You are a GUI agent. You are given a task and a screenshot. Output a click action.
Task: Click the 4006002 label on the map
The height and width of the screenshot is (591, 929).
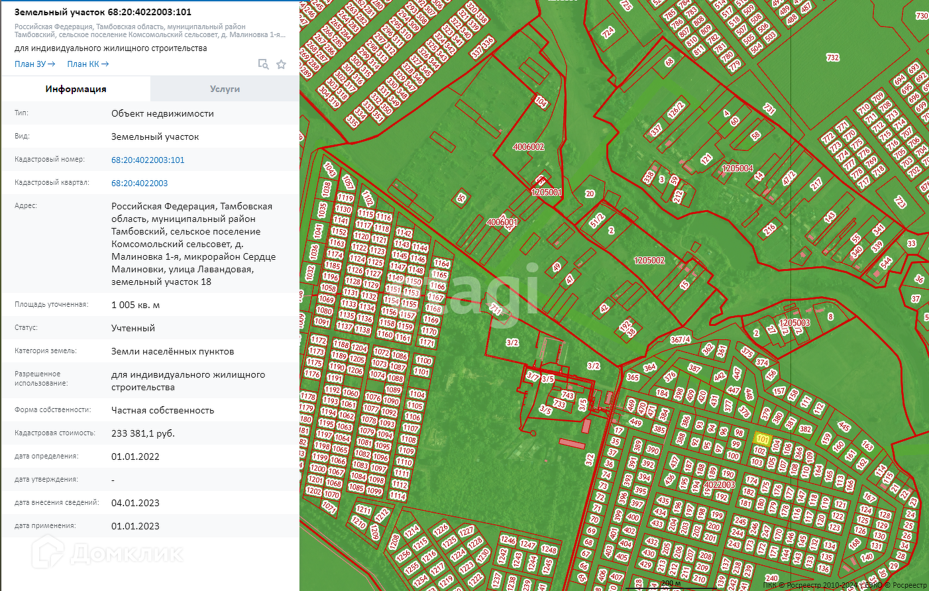point(529,147)
